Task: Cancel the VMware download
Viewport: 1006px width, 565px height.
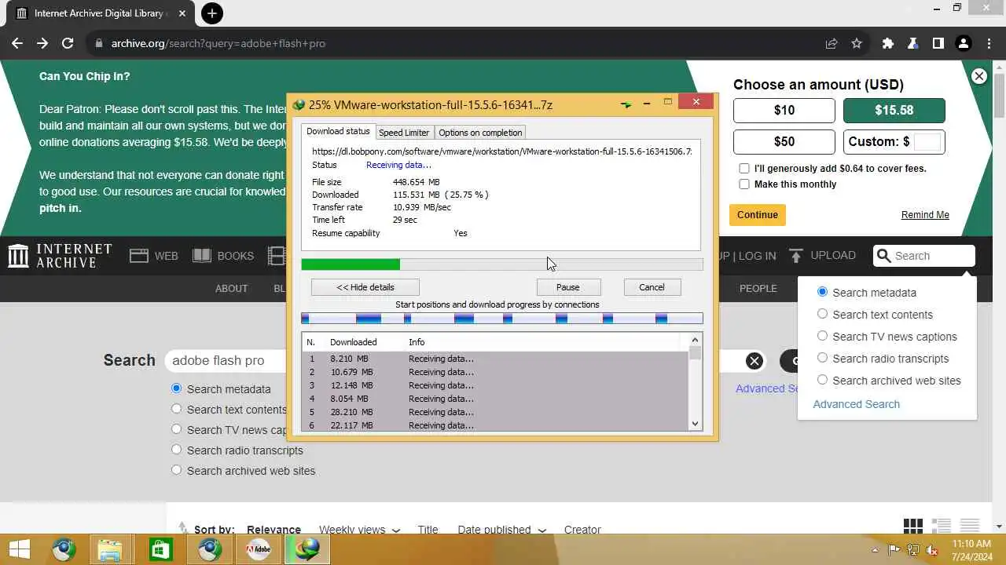Action: pyautogui.click(x=652, y=287)
